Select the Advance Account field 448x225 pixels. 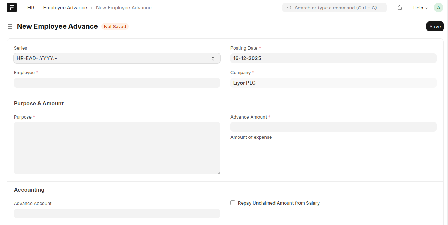tap(117, 214)
